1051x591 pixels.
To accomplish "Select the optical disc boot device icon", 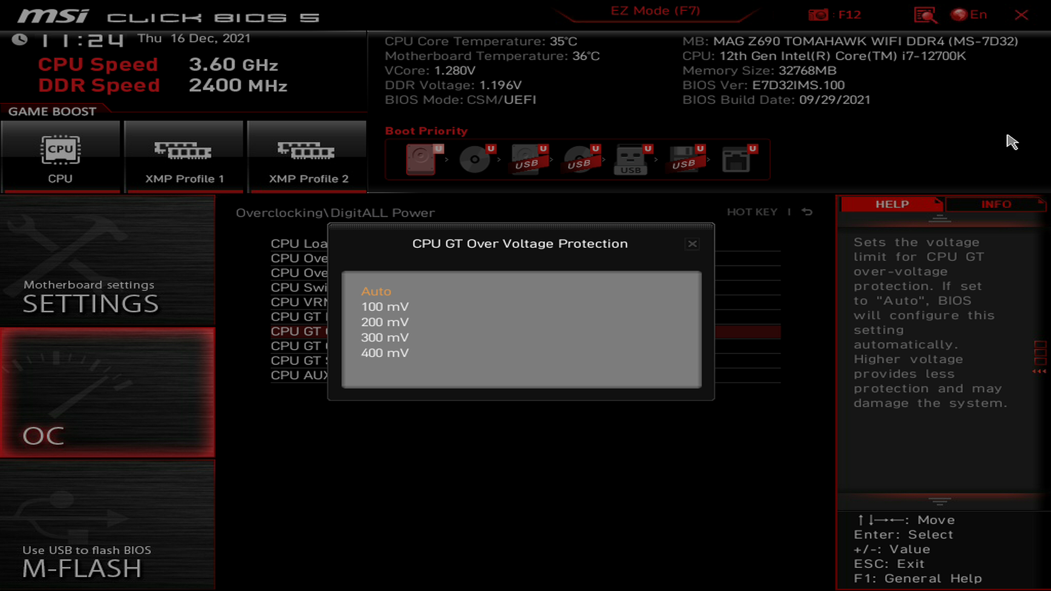I will pos(477,159).
